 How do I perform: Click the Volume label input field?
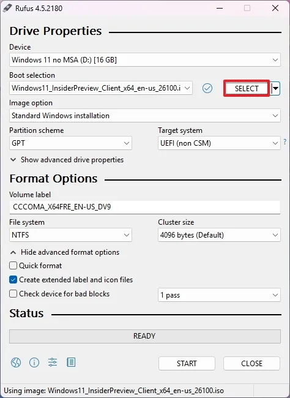(x=145, y=207)
